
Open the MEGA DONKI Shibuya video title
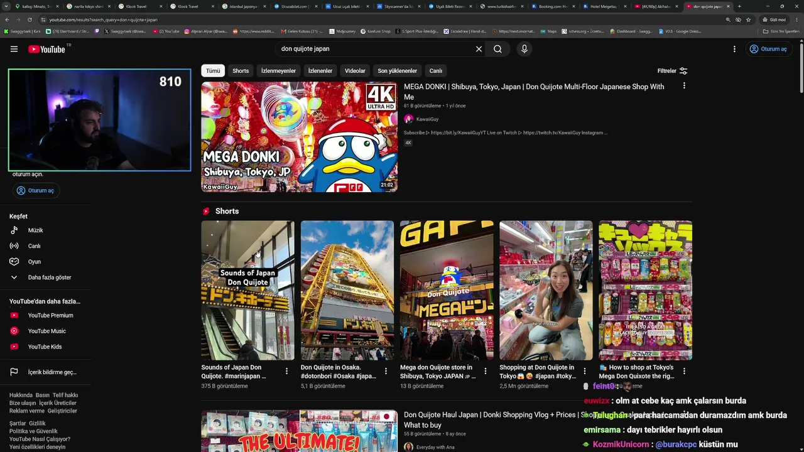tap(534, 92)
